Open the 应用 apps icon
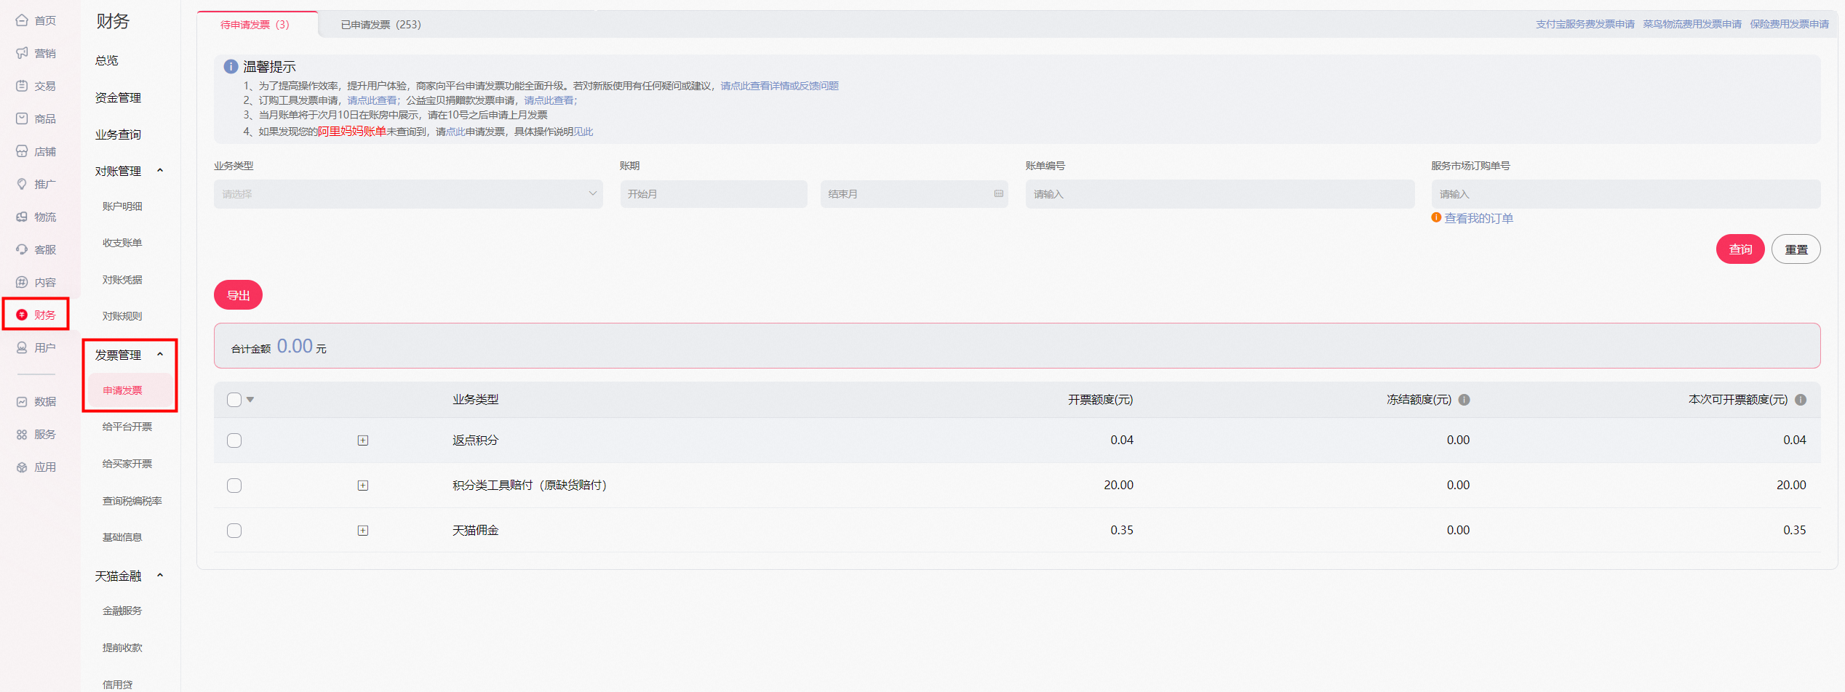This screenshot has height=692, width=1845. [x=22, y=467]
